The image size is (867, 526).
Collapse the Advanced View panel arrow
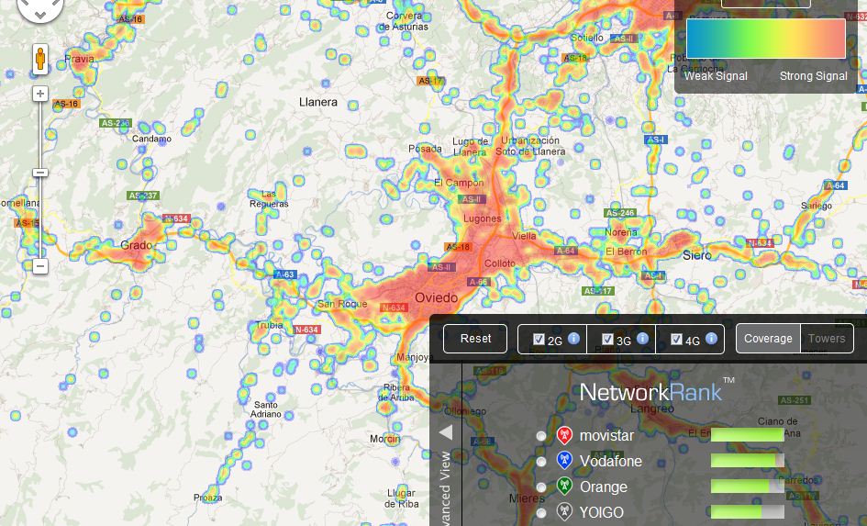click(446, 432)
